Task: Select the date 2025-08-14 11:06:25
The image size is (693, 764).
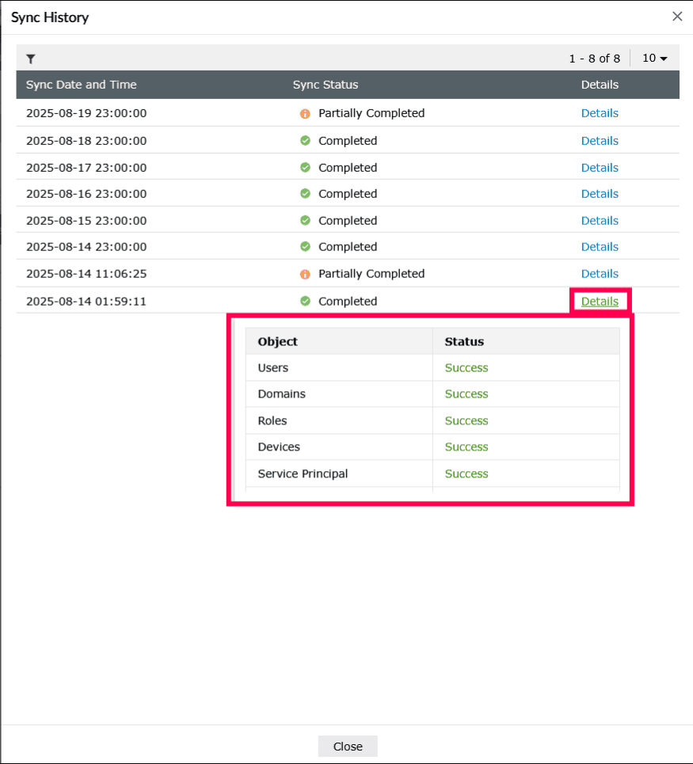Action: pyautogui.click(x=86, y=274)
